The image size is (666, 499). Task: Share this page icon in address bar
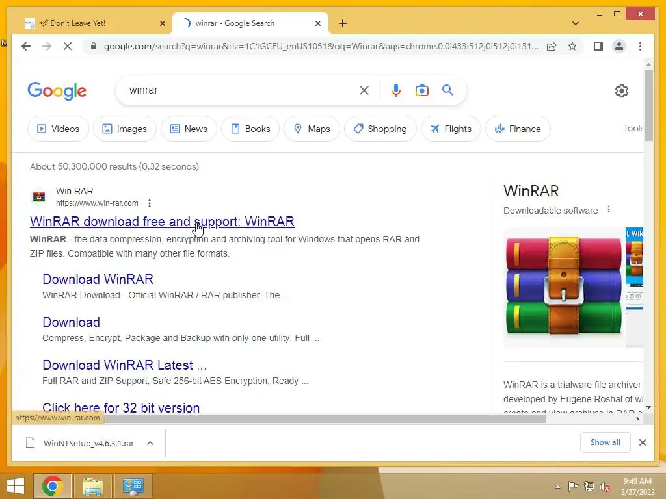click(x=552, y=46)
